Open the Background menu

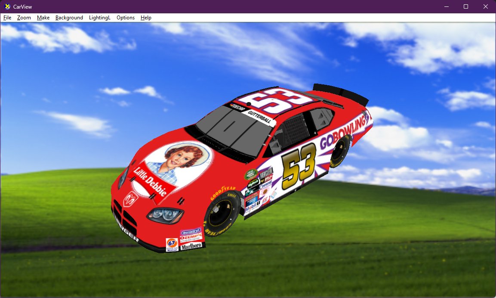[x=69, y=18]
